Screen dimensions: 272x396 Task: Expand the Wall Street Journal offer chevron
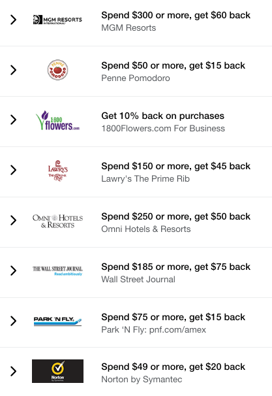[x=13, y=271]
